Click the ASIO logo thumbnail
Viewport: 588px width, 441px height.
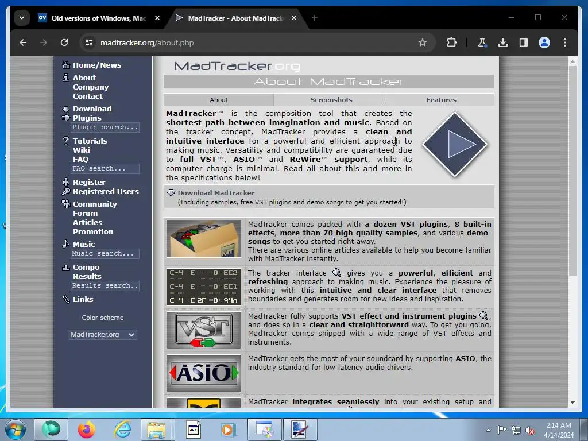(204, 373)
